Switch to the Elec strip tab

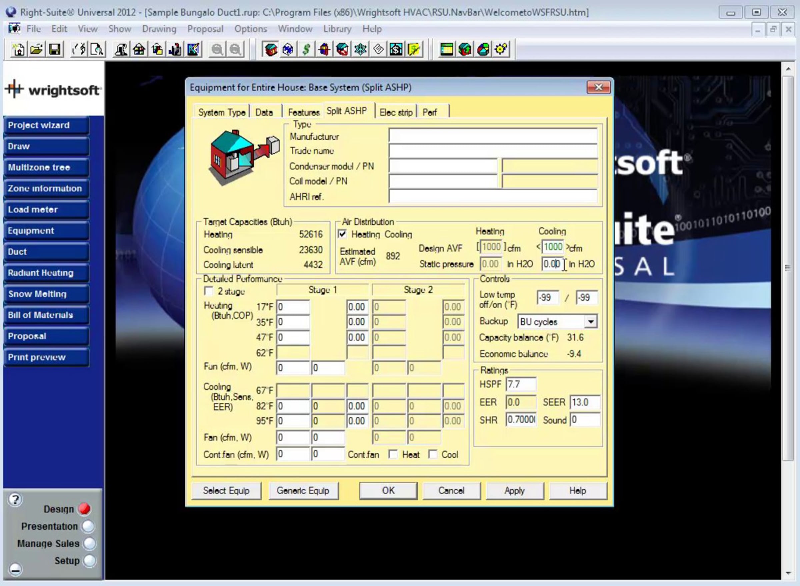pos(396,113)
